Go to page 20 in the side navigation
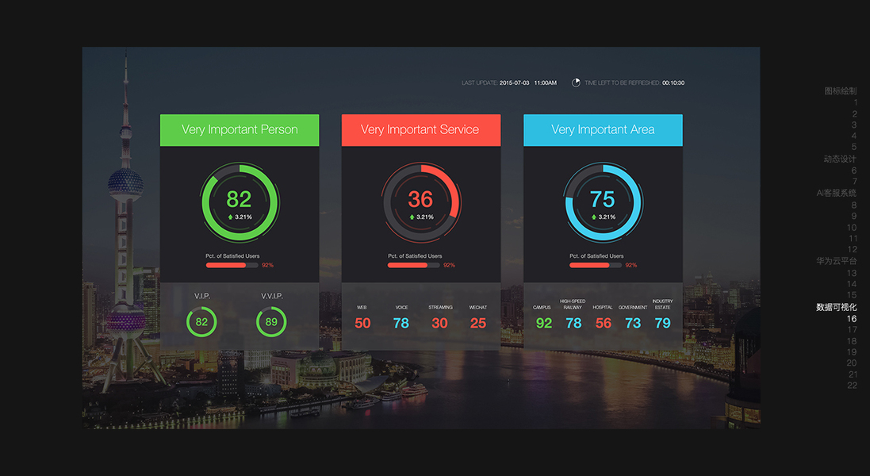This screenshot has height=476, width=870. pyautogui.click(x=852, y=363)
